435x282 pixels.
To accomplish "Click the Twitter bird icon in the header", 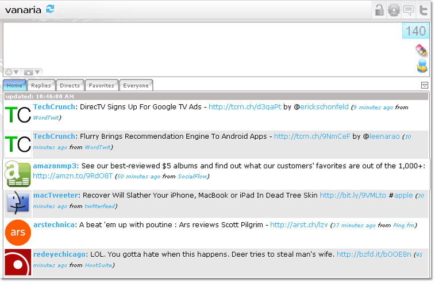I will click(x=424, y=10).
